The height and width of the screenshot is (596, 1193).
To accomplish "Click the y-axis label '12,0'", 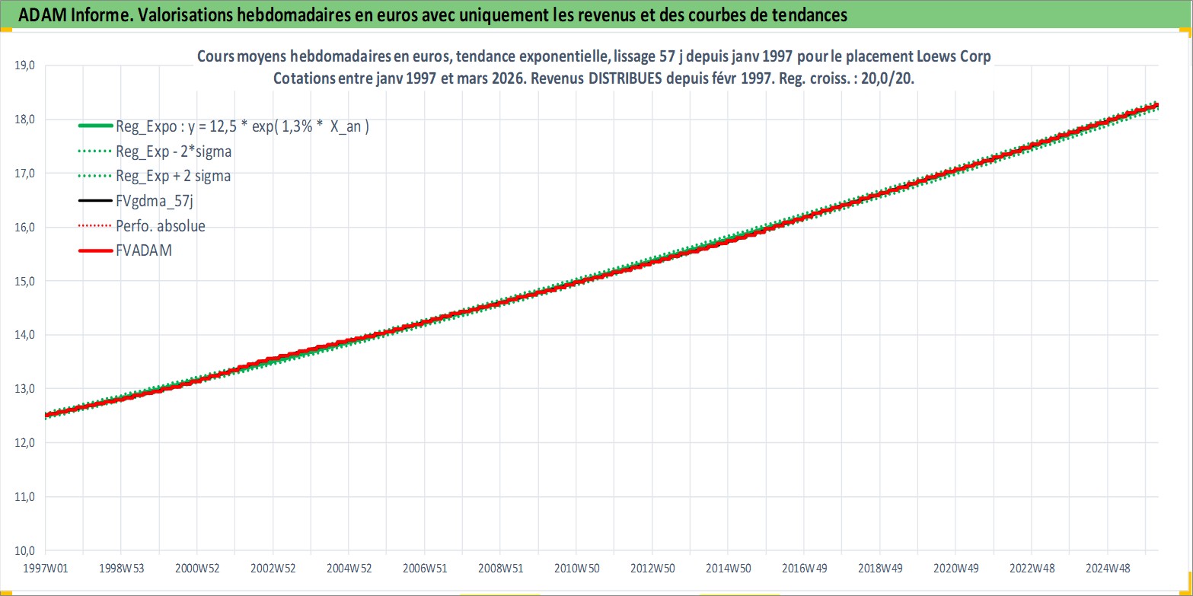I will (24, 442).
